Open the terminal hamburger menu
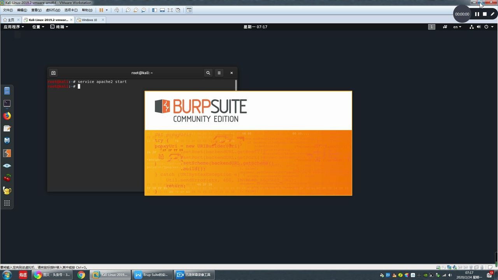This screenshot has width=498, height=280. pos(219,73)
